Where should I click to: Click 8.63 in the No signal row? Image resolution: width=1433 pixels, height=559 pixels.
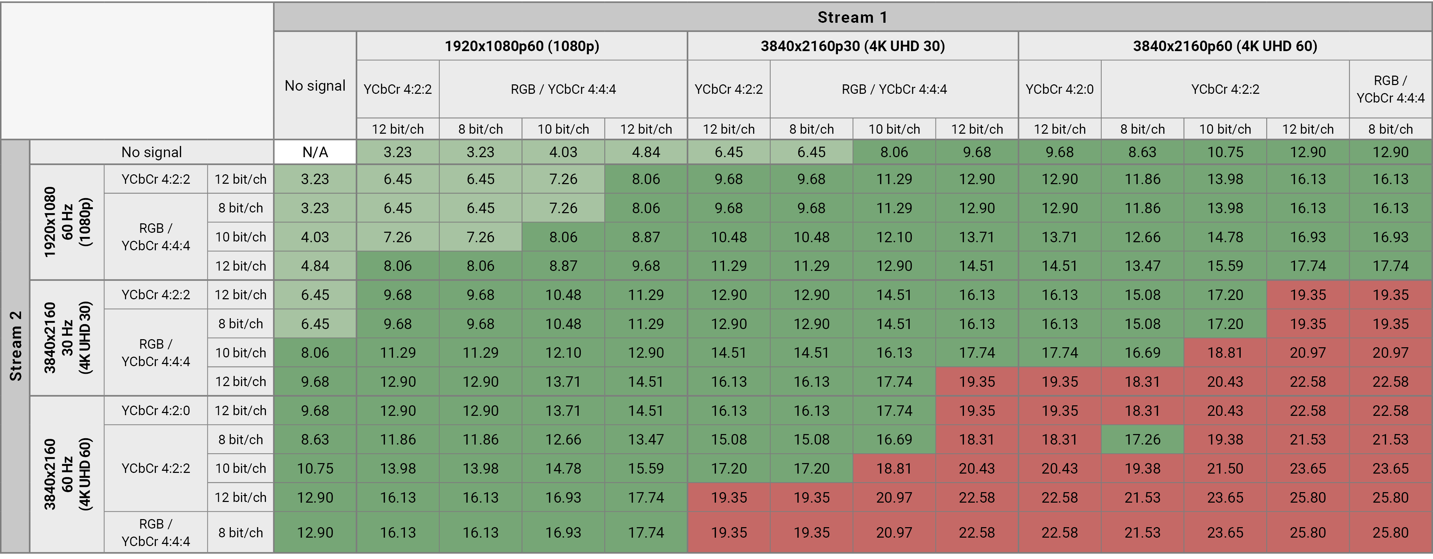click(1142, 152)
